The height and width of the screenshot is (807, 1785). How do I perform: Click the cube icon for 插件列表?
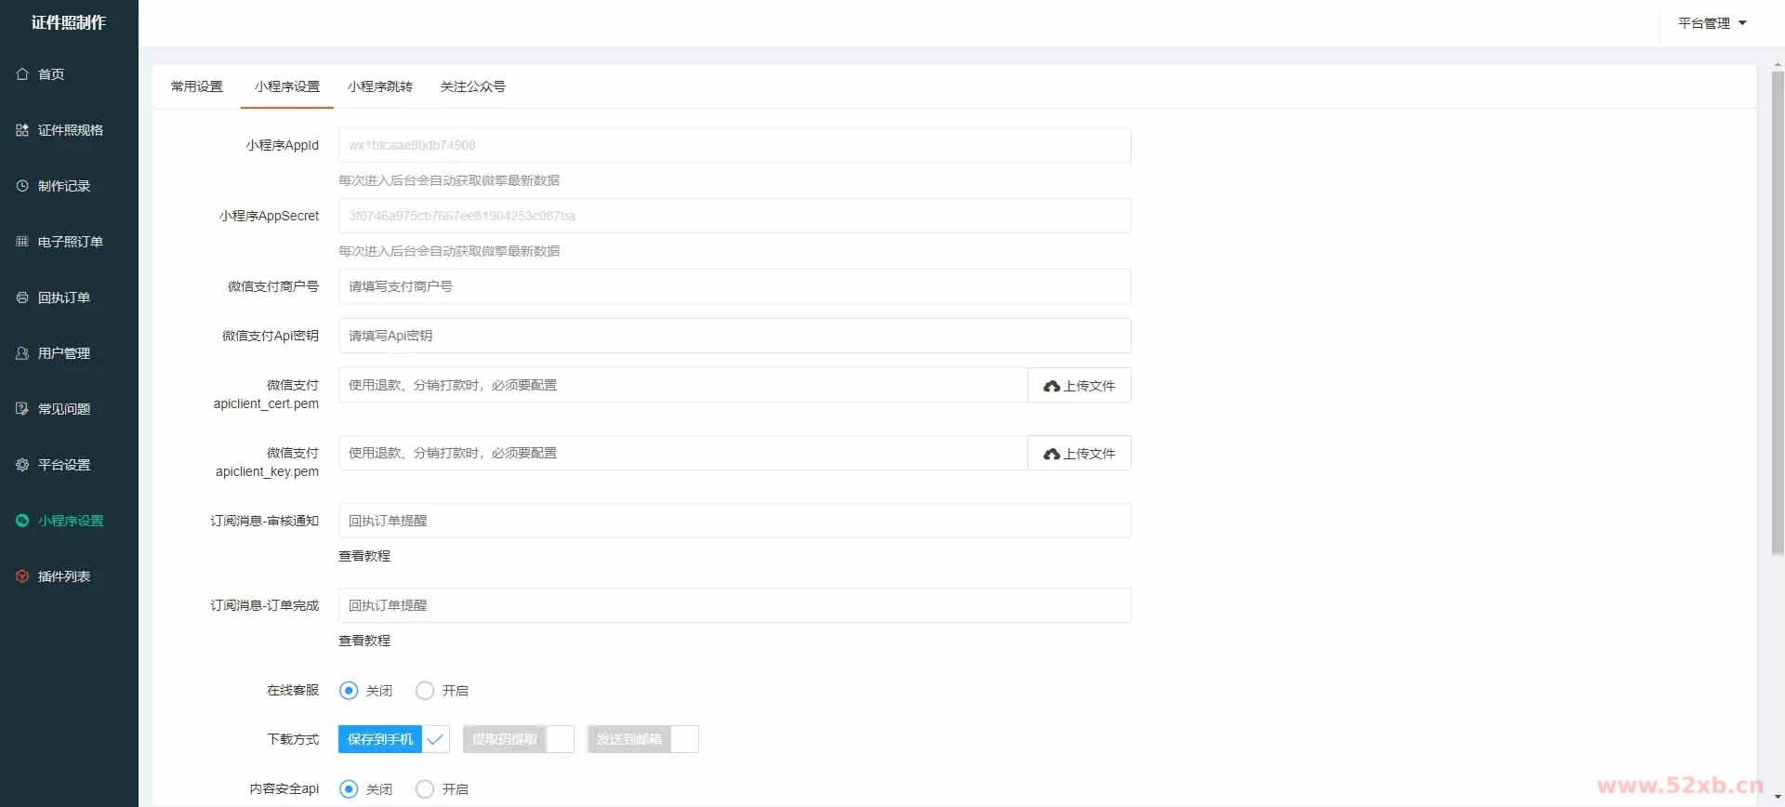tap(22, 576)
